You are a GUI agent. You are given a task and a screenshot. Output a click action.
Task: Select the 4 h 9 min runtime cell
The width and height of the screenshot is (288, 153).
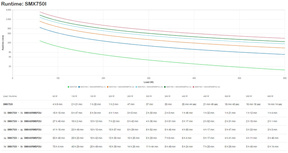(58, 104)
